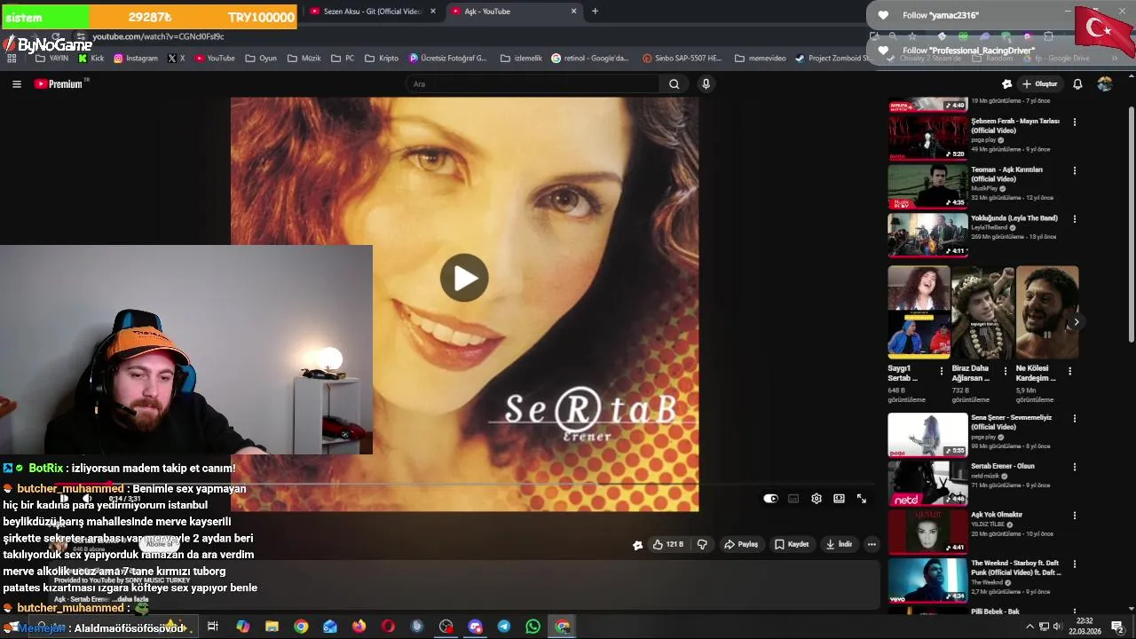This screenshot has width=1136, height=639.
Task: Open the Kick bookmark
Action: 91,59
